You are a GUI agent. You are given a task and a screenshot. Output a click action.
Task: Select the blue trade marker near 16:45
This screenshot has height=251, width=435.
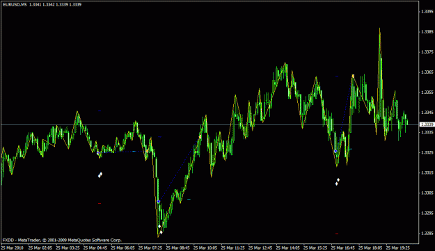(x=335, y=152)
